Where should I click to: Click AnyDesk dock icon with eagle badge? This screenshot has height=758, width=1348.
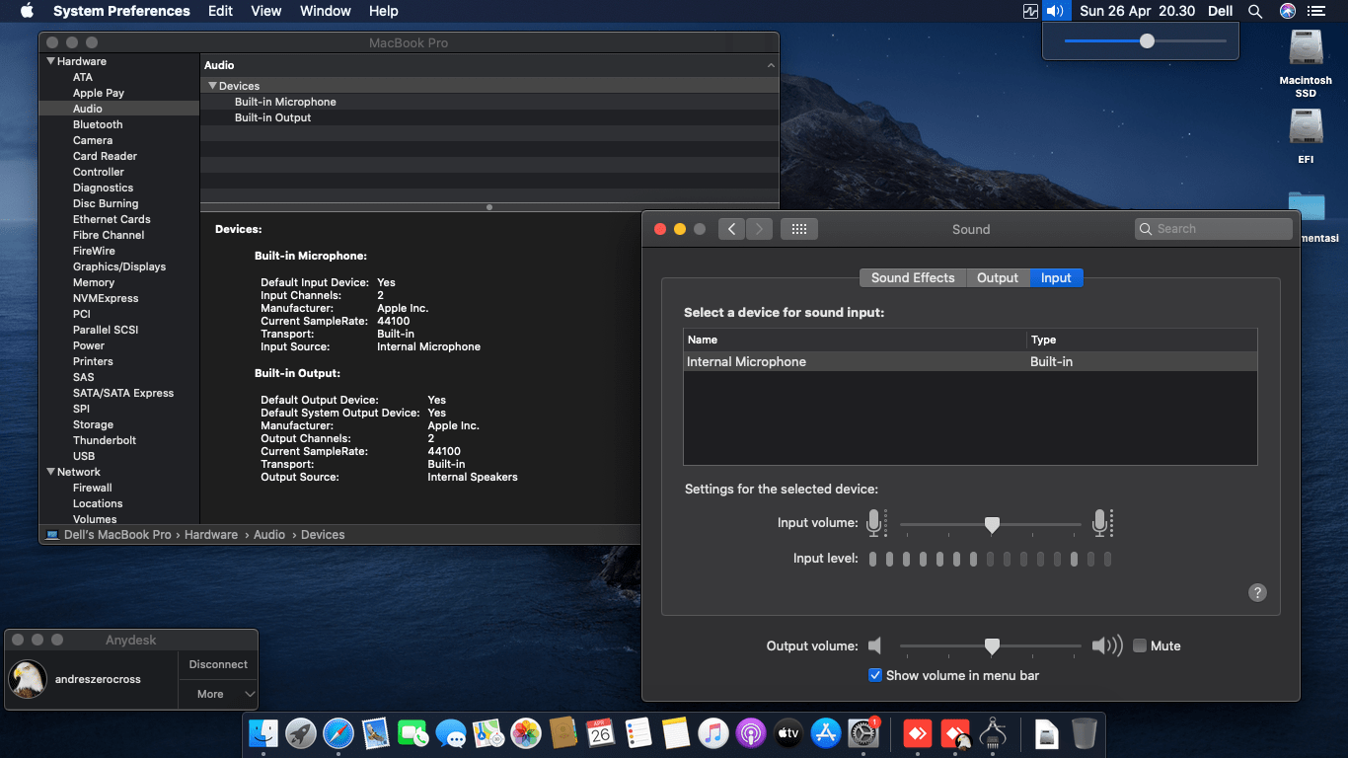click(x=955, y=733)
